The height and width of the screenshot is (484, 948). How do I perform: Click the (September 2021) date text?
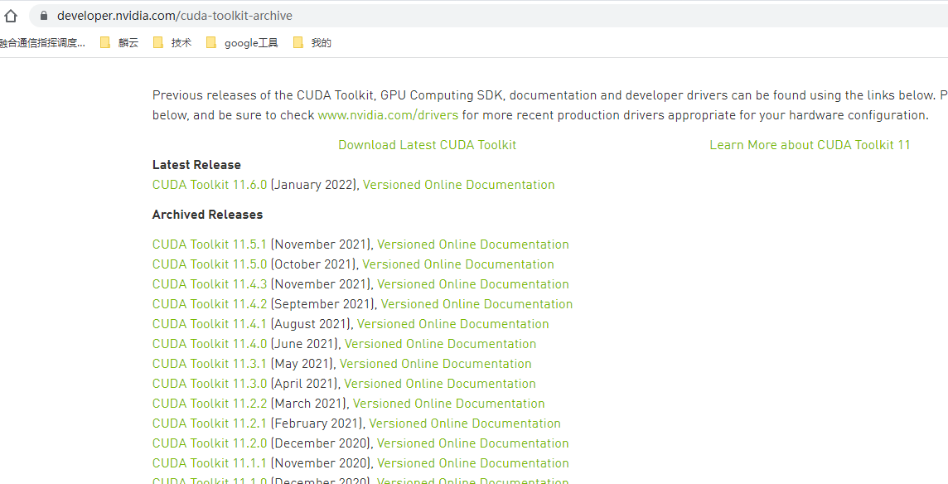tap(323, 304)
